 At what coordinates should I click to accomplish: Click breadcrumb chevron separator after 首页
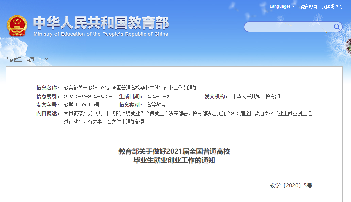pos(39,60)
